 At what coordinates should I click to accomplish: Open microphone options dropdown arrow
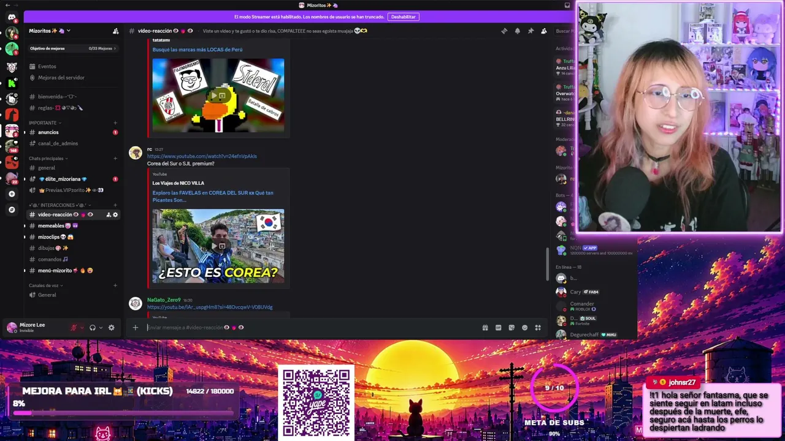(x=82, y=328)
